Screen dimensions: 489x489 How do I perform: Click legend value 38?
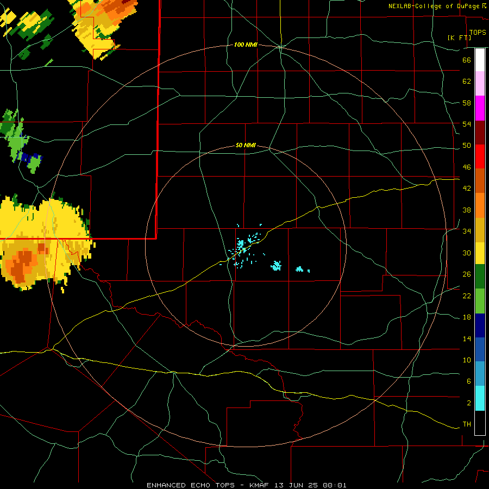click(467, 210)
